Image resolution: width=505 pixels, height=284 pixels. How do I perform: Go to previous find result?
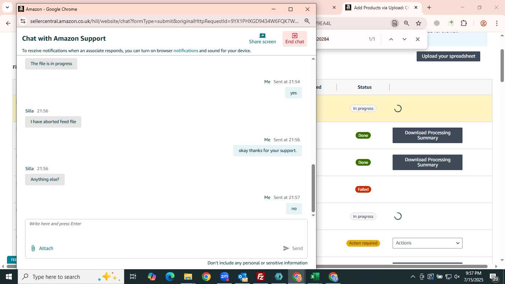(x=391, y=39)
